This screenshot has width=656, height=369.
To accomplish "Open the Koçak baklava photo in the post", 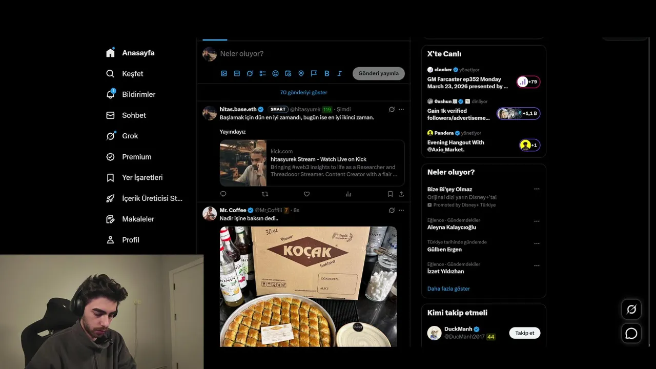I will click(309, 286).
